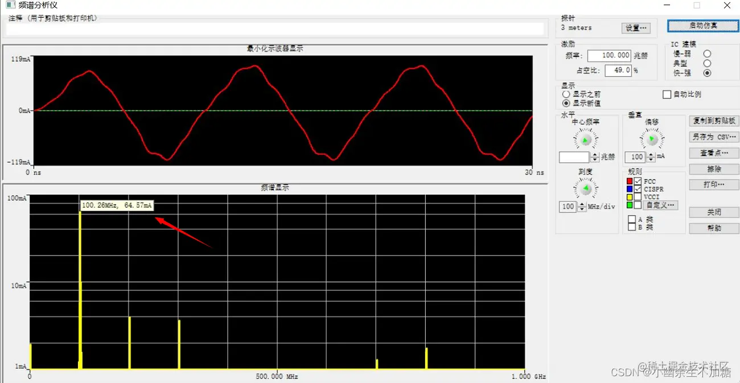
Task: Toggle the FCC rule checkbox
Action: click(638, 182)
